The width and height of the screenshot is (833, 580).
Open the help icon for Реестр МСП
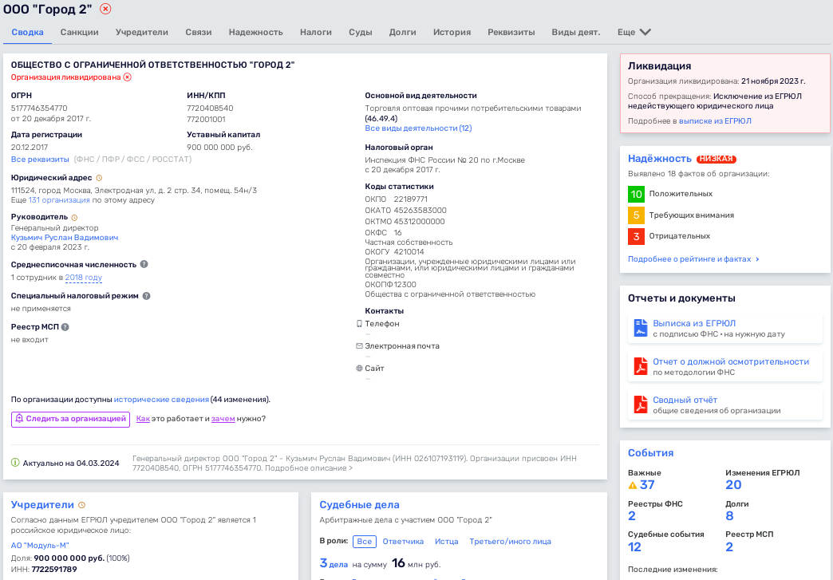[x=65, y=327]
